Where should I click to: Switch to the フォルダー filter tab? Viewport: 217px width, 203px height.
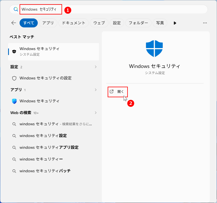tap(138, 23)
